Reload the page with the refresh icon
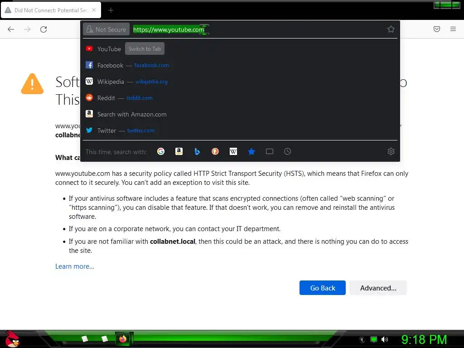 43,29
